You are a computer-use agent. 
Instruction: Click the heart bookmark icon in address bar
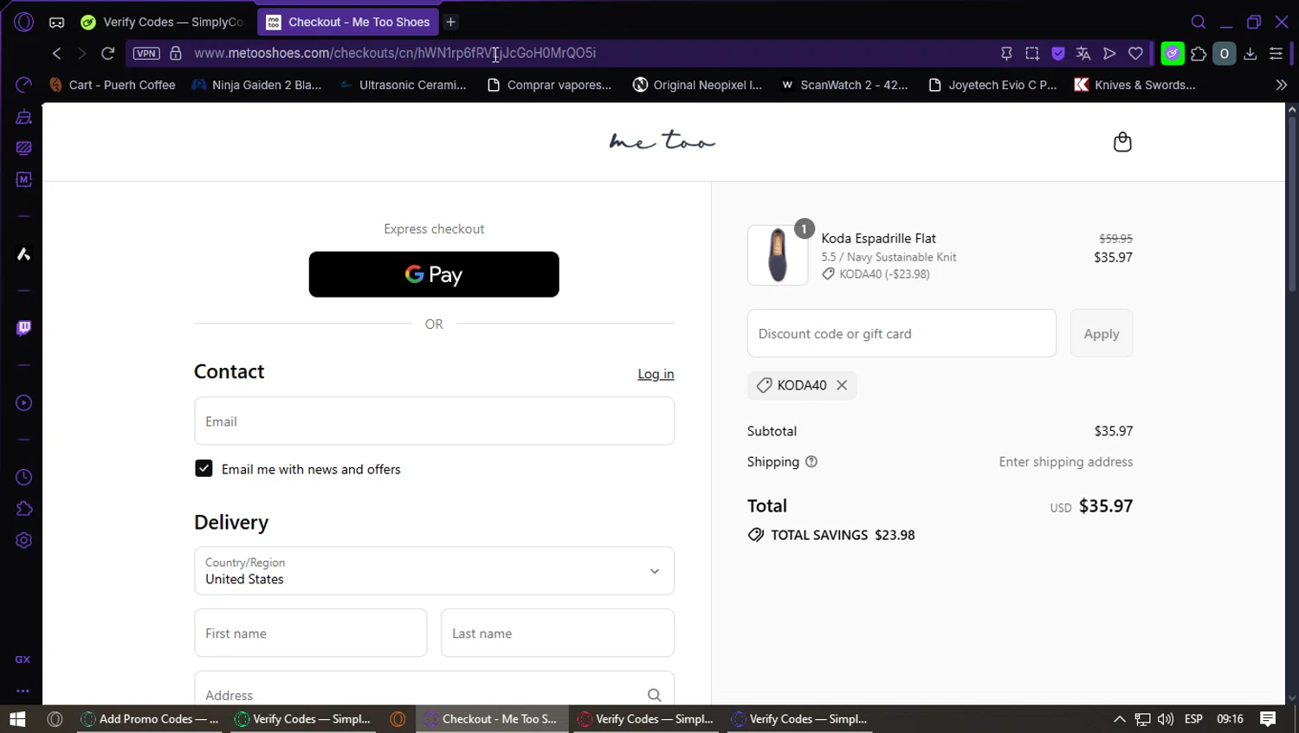pyautogui.click(x=1135, y=54)
